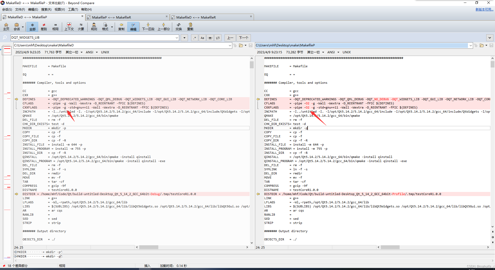Click copy-to-left arrow on right DEFINES line
Screen dimensions: 495x270
(258, 99)
